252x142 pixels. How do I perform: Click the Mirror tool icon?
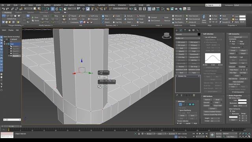click(x=131, y=9)
